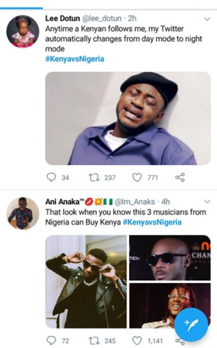The image size is (217, 348).
Task: View Lee Dotun's profile picture
Action: tap(23, 32)
